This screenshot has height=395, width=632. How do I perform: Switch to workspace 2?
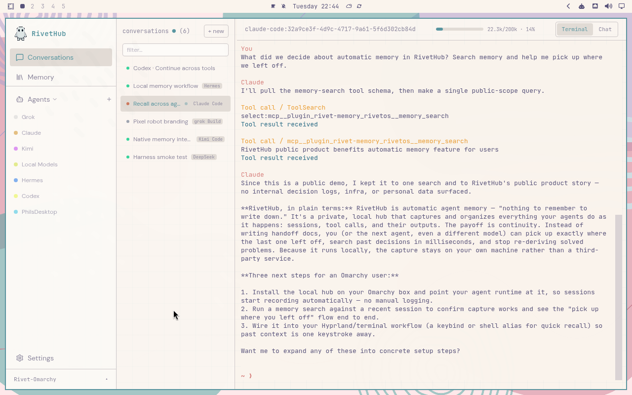coord(33,6)
